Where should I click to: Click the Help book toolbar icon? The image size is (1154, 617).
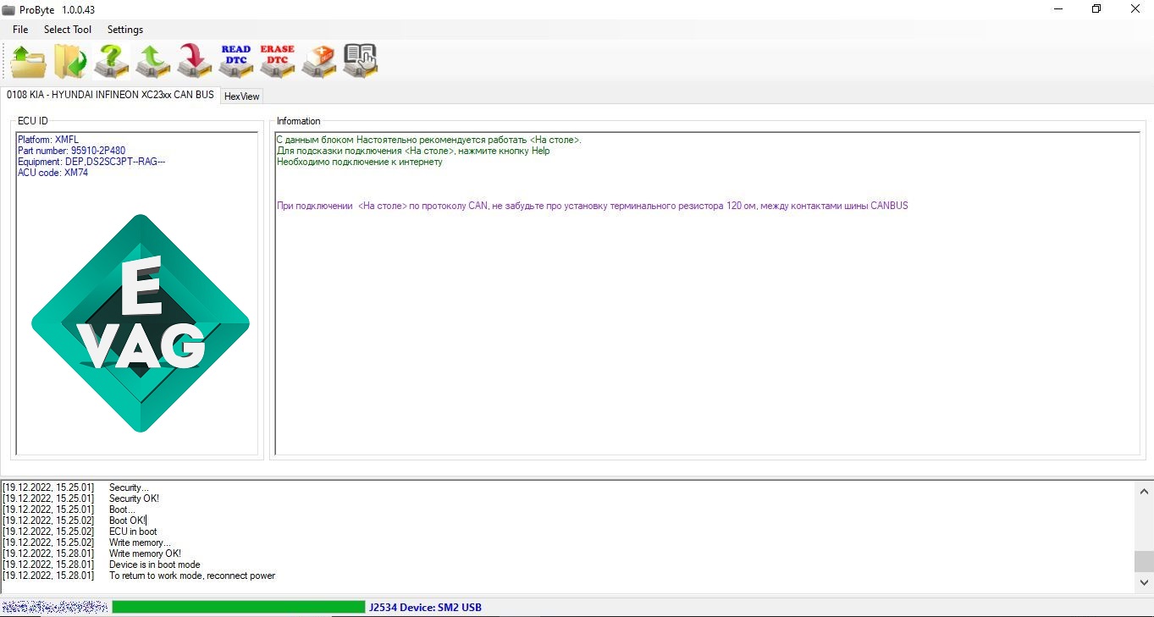click(x=361, y=62)
